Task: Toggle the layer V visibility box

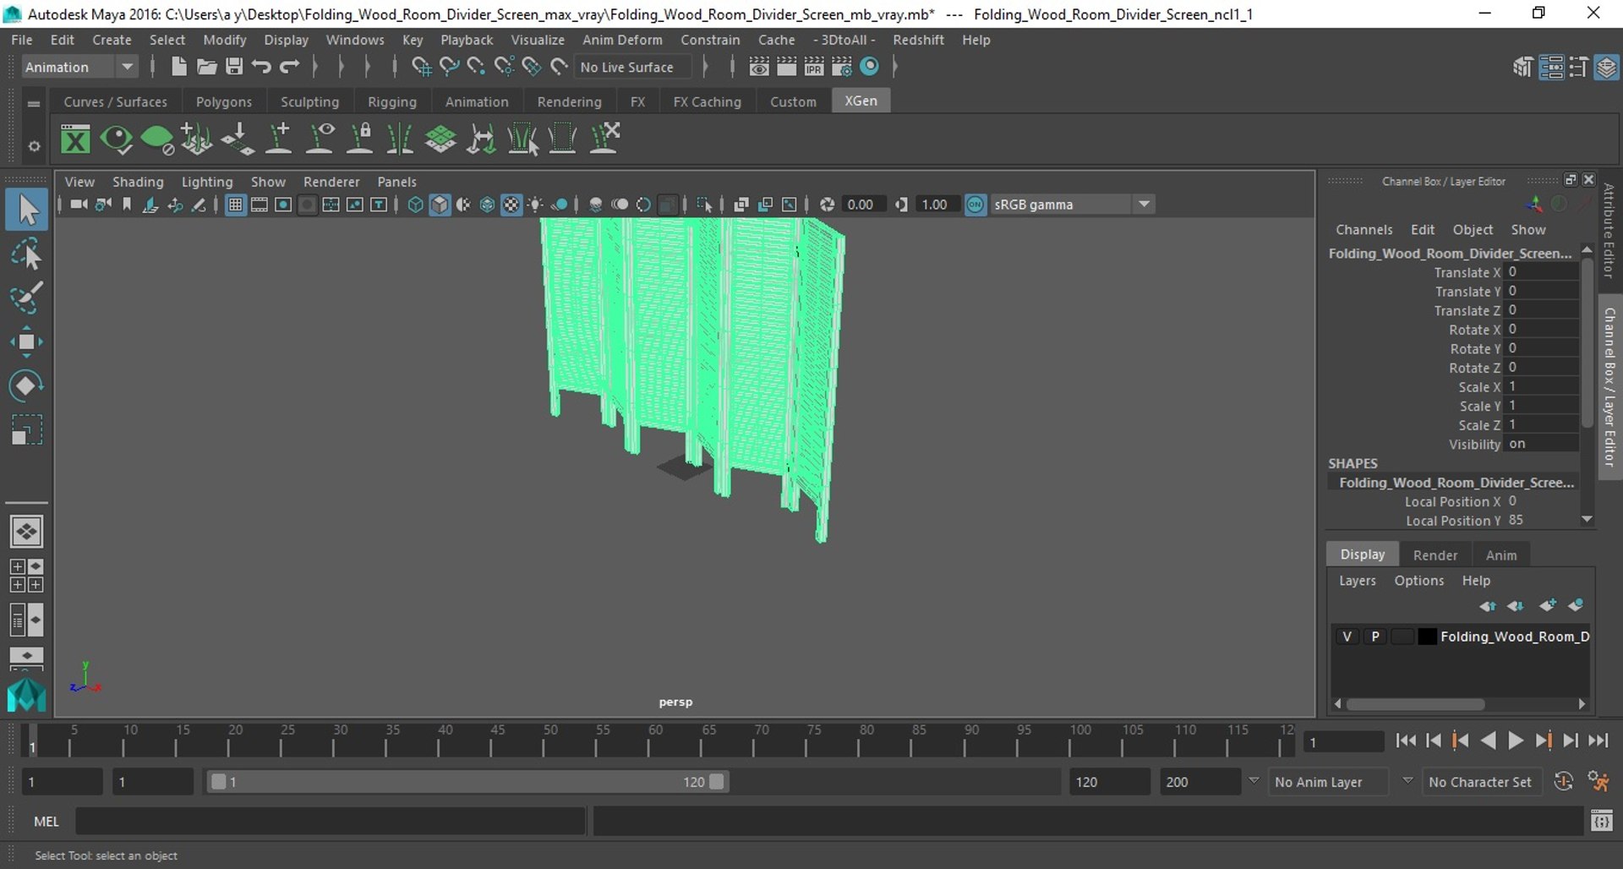Action: (1347, 637)
